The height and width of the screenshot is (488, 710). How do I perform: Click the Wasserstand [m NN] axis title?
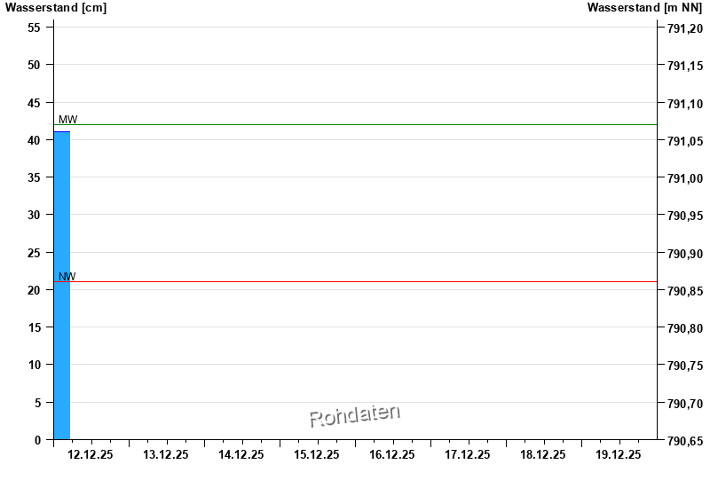tap(644, 8)
